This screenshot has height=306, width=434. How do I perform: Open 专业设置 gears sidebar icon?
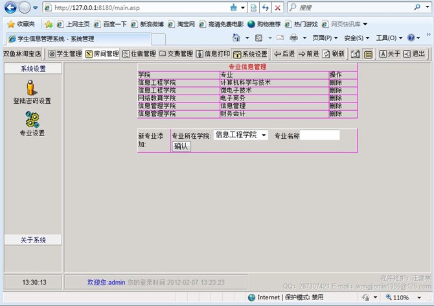tap(32, 124)
